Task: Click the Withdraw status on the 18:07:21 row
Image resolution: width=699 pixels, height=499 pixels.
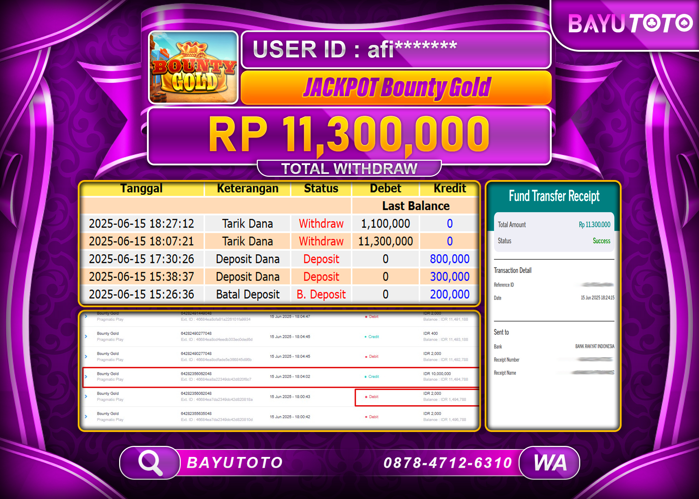Action: (x=321, y=241)
